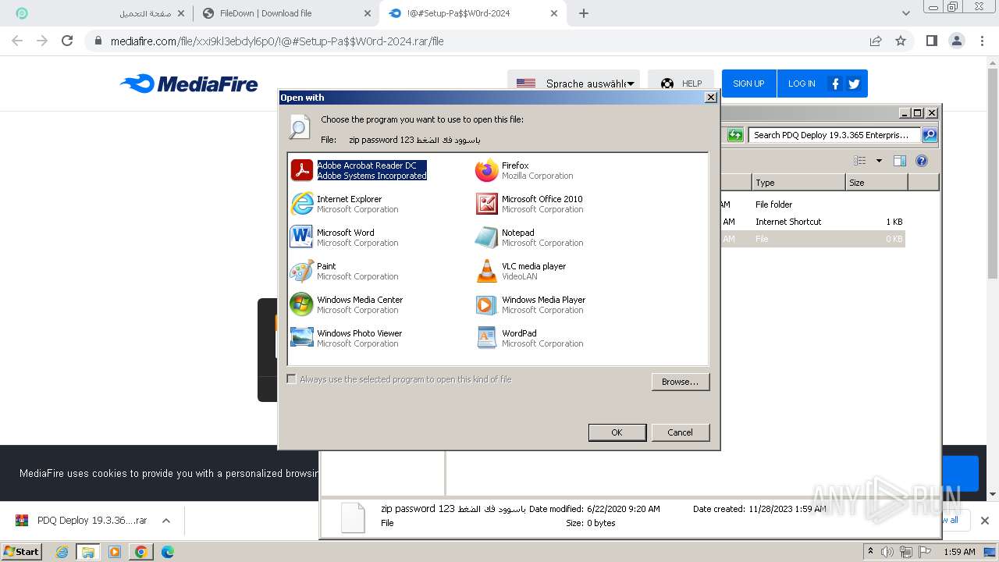Open Explorer change view dropdown arrow
Image resolution: width=999 pixels, height=562 pixels.
[x=879, y=161]
